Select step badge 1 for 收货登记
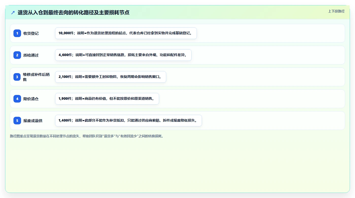Viewport: 355px width, 198px height. [x=17, y=33]
